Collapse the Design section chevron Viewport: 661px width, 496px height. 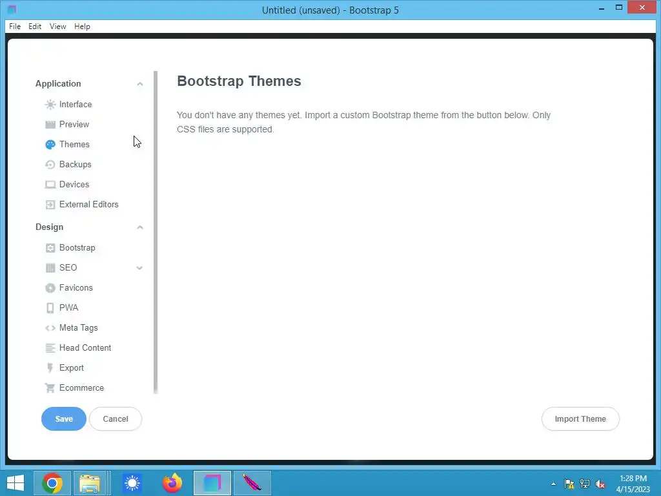click(x=140, y=227)
